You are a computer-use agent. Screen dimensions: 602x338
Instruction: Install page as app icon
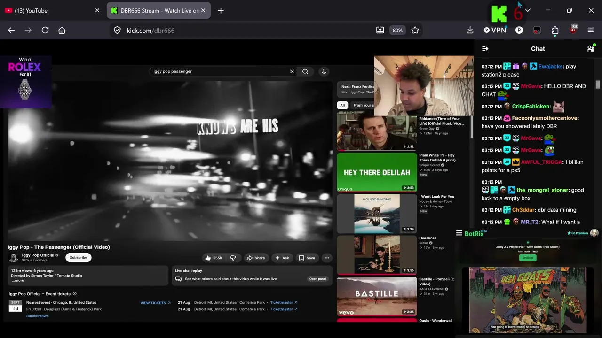coord(380,30)
